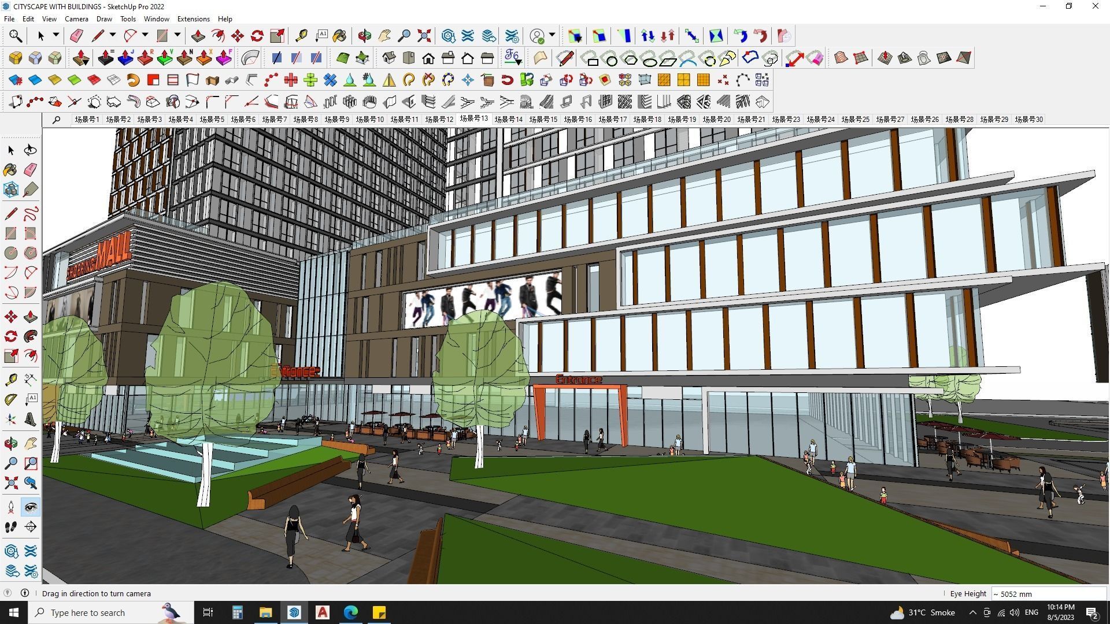Toggle the isometric house view icon
This screenshot has height=624, width=1110.
tap(389, 58)
